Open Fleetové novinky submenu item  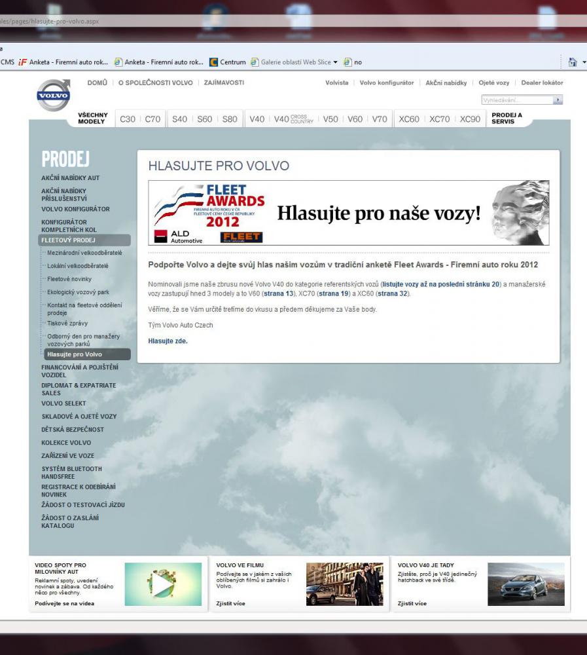pyautogui.click(x=69, y=279)
